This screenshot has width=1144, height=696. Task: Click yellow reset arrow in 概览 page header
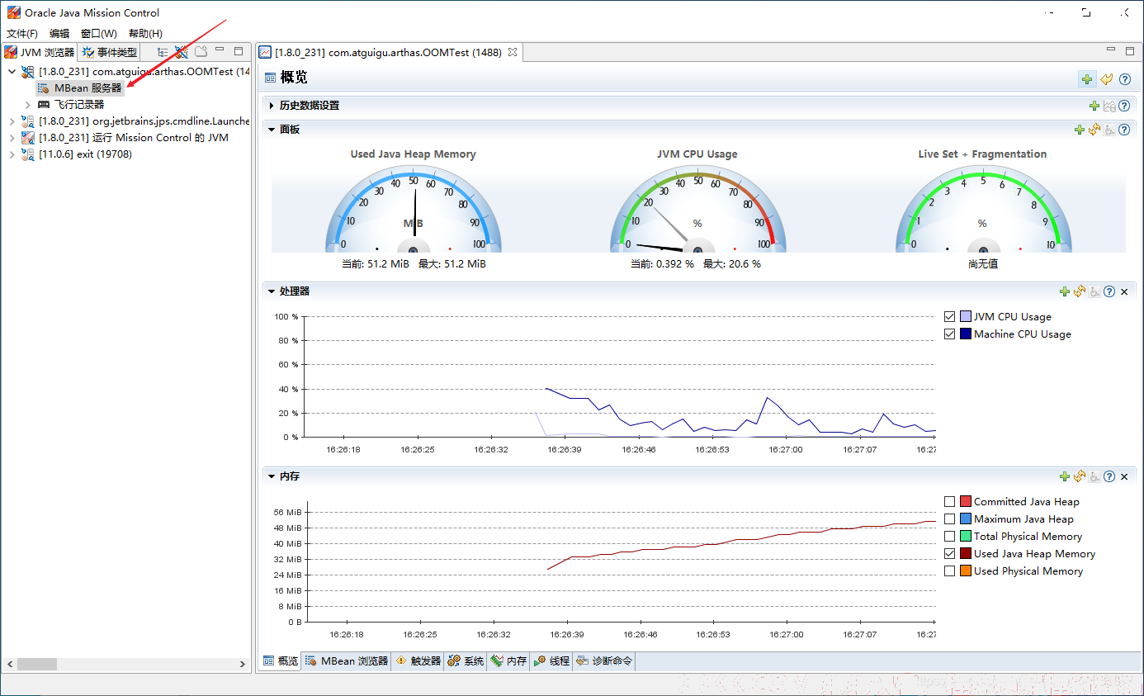[x=1107, y=79]
